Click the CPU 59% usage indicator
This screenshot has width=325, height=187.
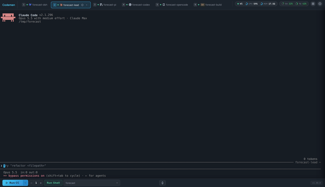click(x=251, y=4)
